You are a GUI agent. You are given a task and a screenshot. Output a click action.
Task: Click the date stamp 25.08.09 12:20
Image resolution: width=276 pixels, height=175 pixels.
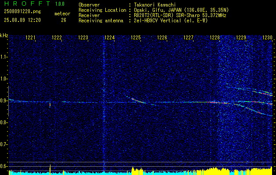click(22, 20)
